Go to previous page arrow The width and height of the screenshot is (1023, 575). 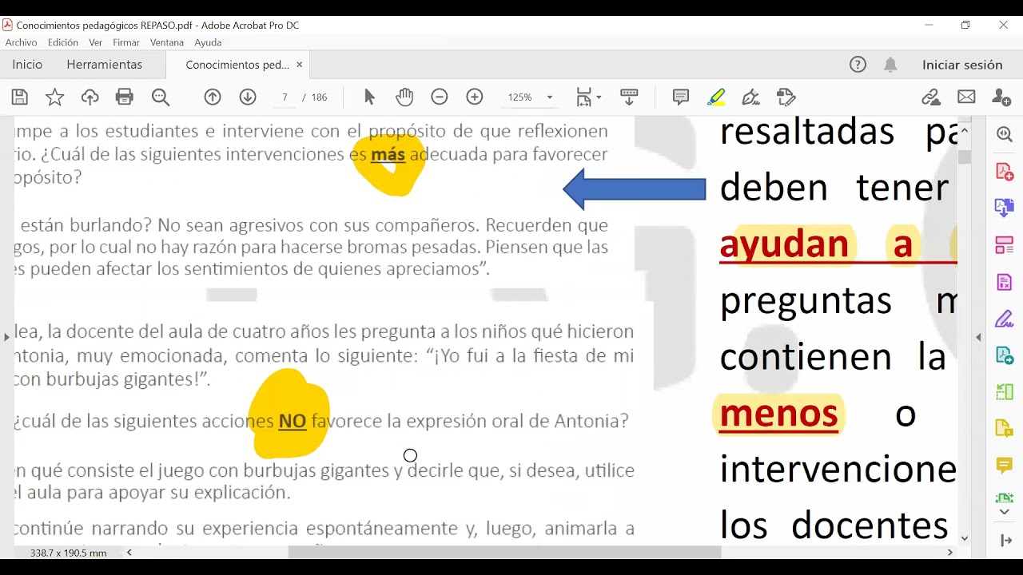tap(213, 97)
